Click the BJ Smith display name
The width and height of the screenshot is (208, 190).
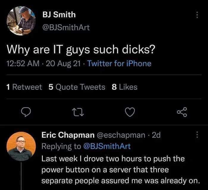(59, 15)
